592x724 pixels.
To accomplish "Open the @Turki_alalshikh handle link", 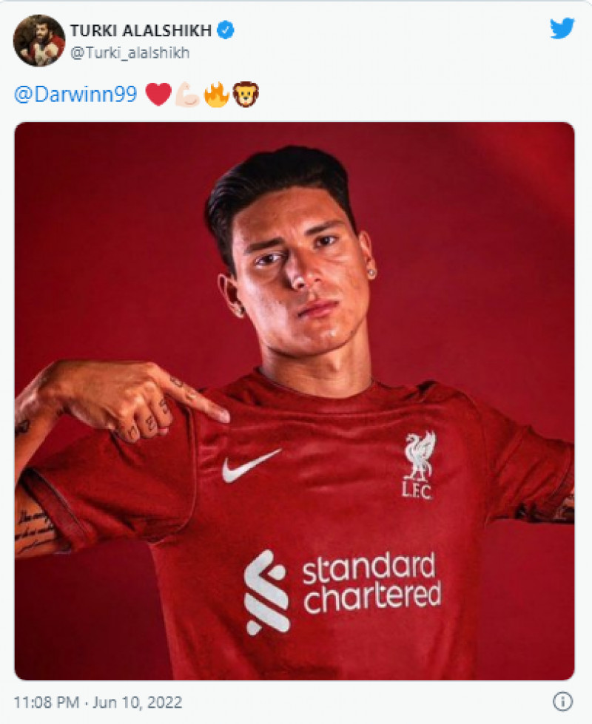I will tap(129, 53).
